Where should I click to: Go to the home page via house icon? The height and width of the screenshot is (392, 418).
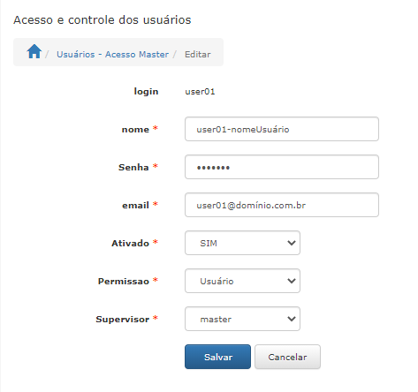[34, 51]
